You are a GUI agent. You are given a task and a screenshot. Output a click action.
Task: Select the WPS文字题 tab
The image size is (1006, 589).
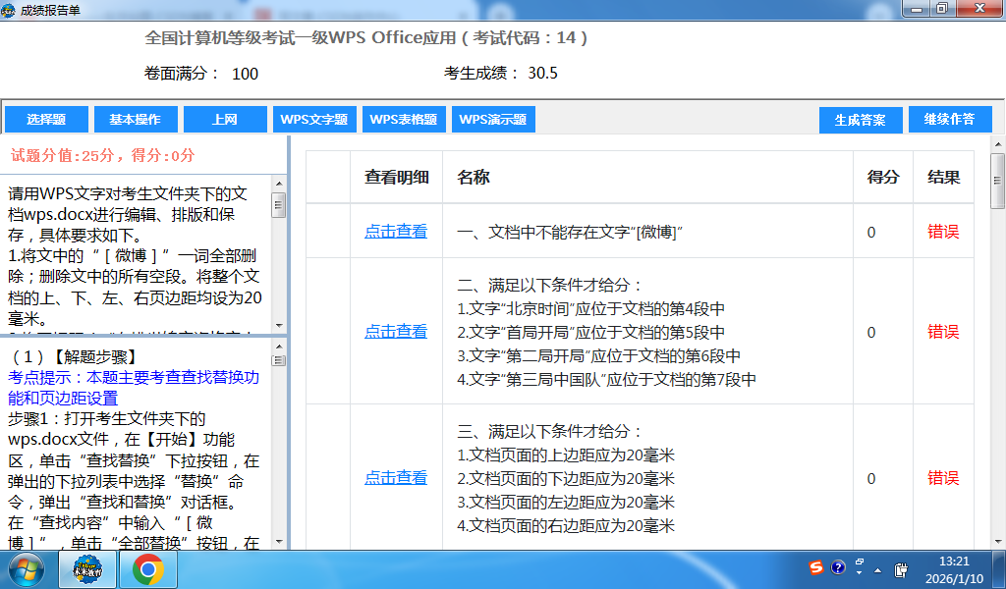coord(314,120)
